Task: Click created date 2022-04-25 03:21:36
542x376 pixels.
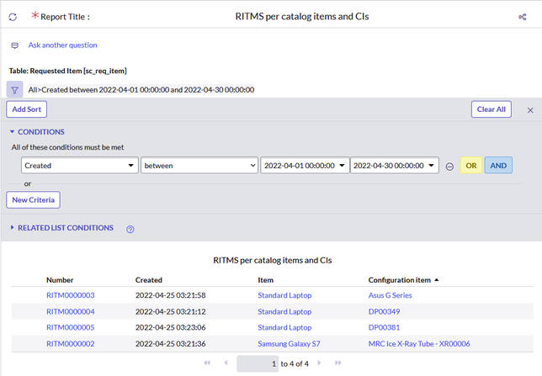Action: [x=170, y=344]
